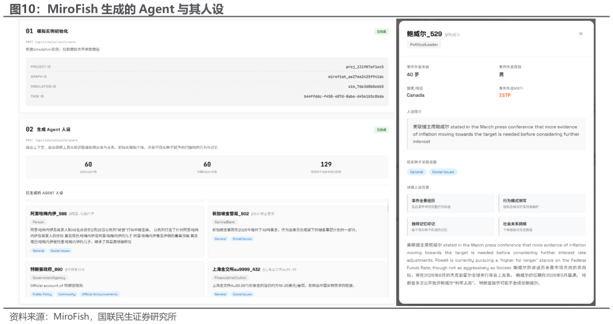Open the 社会关系网络 background card
This screenshot has height=324, width=613.
[542, 226]
